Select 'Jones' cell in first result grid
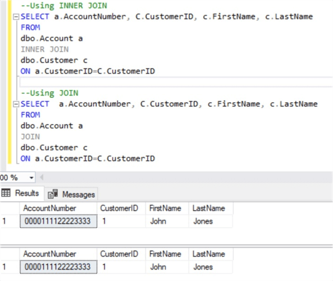 (211, 221)
